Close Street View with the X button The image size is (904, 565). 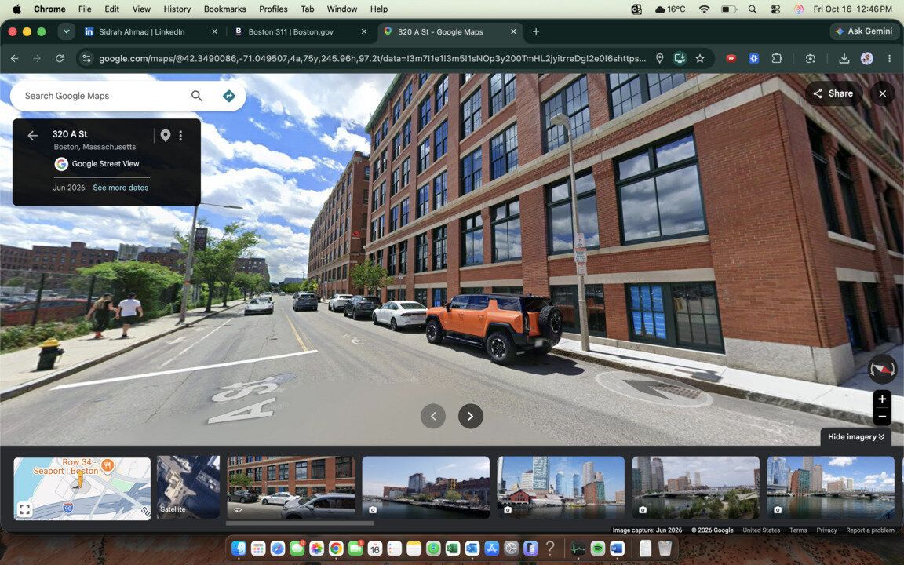[882, 93]
